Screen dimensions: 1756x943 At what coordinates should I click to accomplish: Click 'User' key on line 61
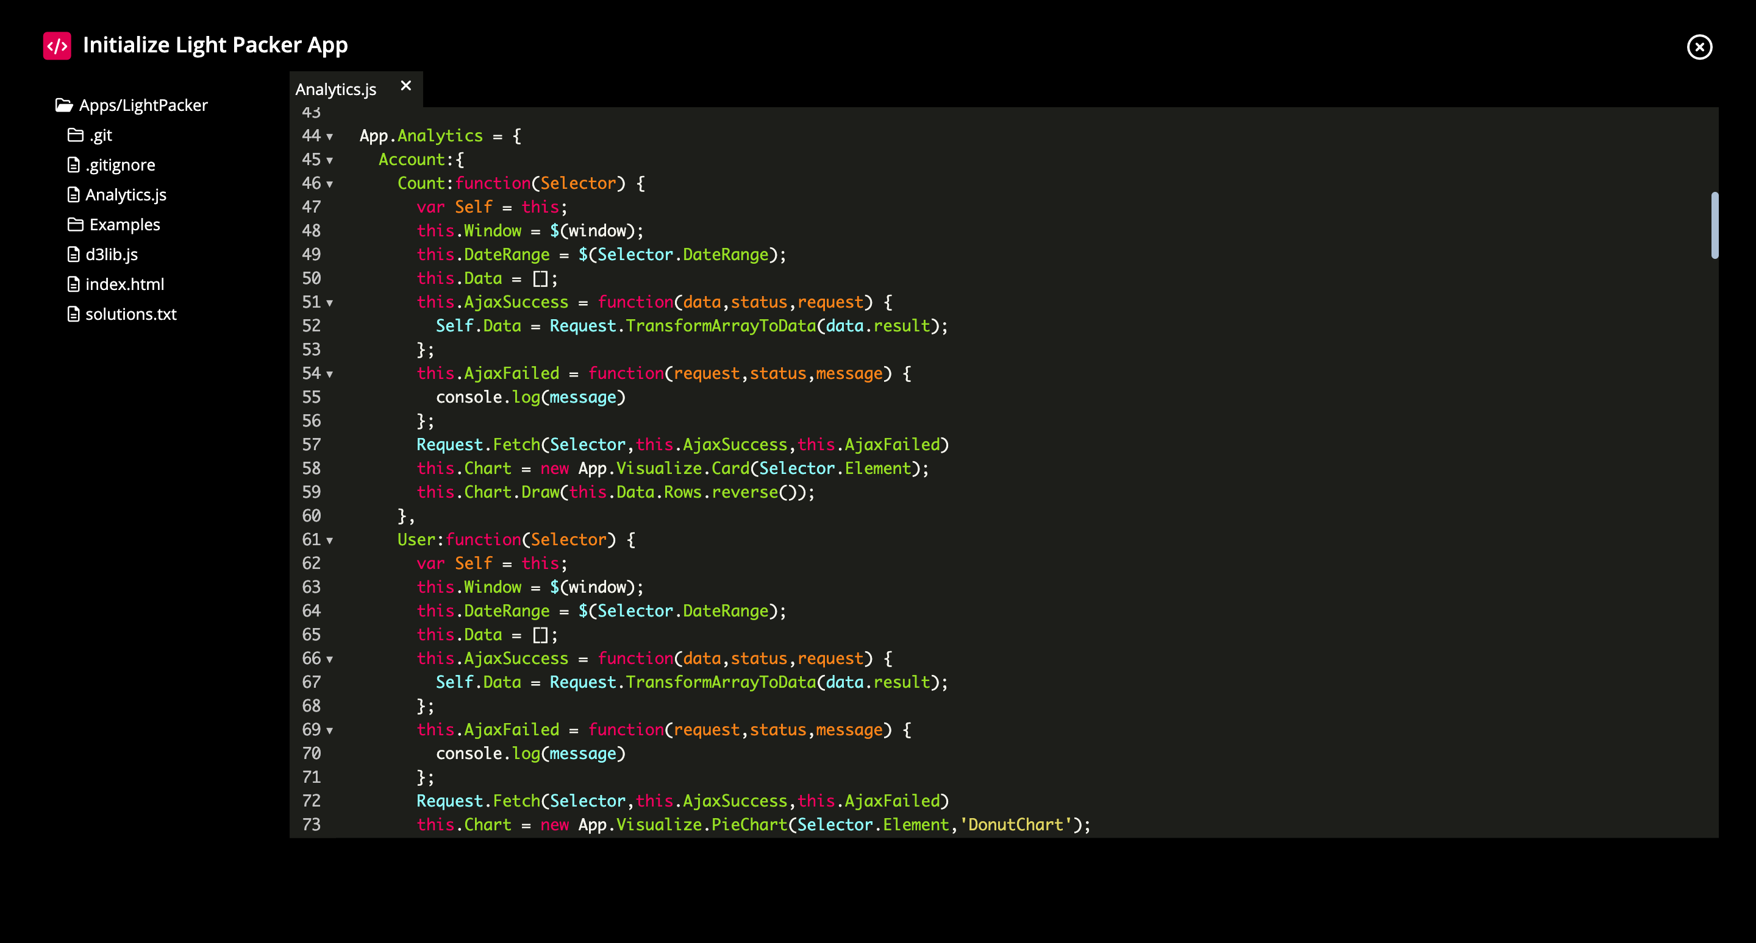[x=416, y=539]
